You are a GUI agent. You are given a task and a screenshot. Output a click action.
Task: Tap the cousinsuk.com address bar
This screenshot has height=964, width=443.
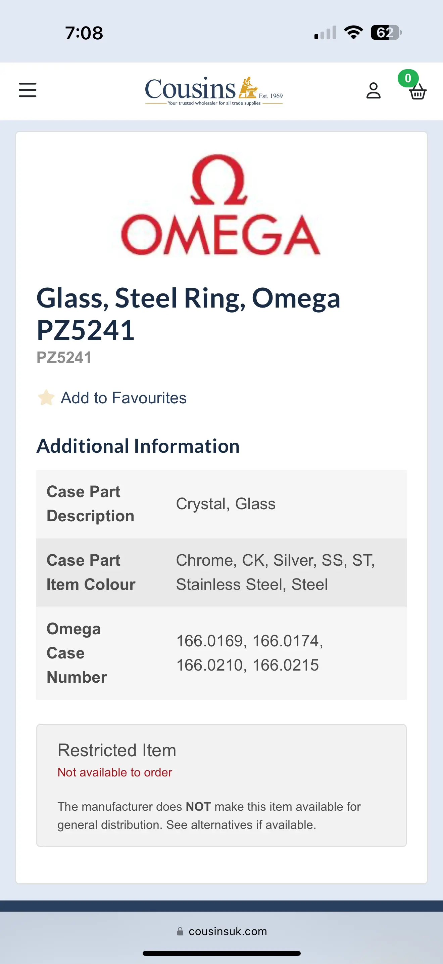pos(228,931)
